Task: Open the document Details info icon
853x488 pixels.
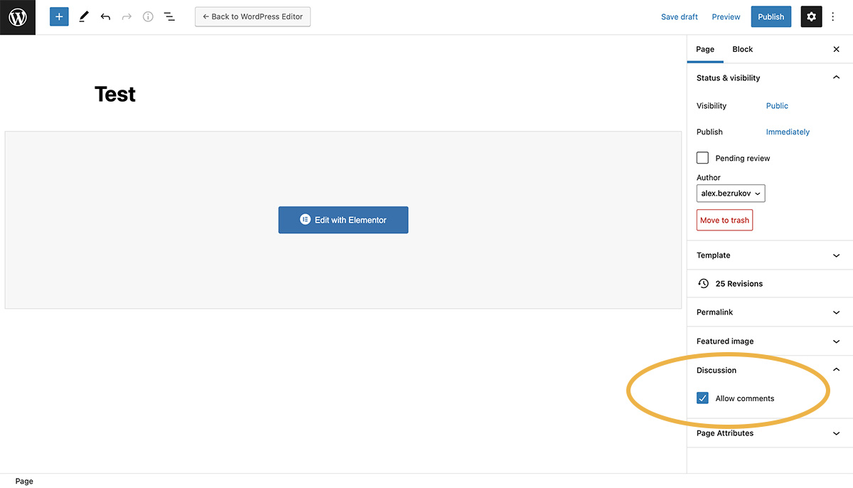Action: click(x=148, y=16)
